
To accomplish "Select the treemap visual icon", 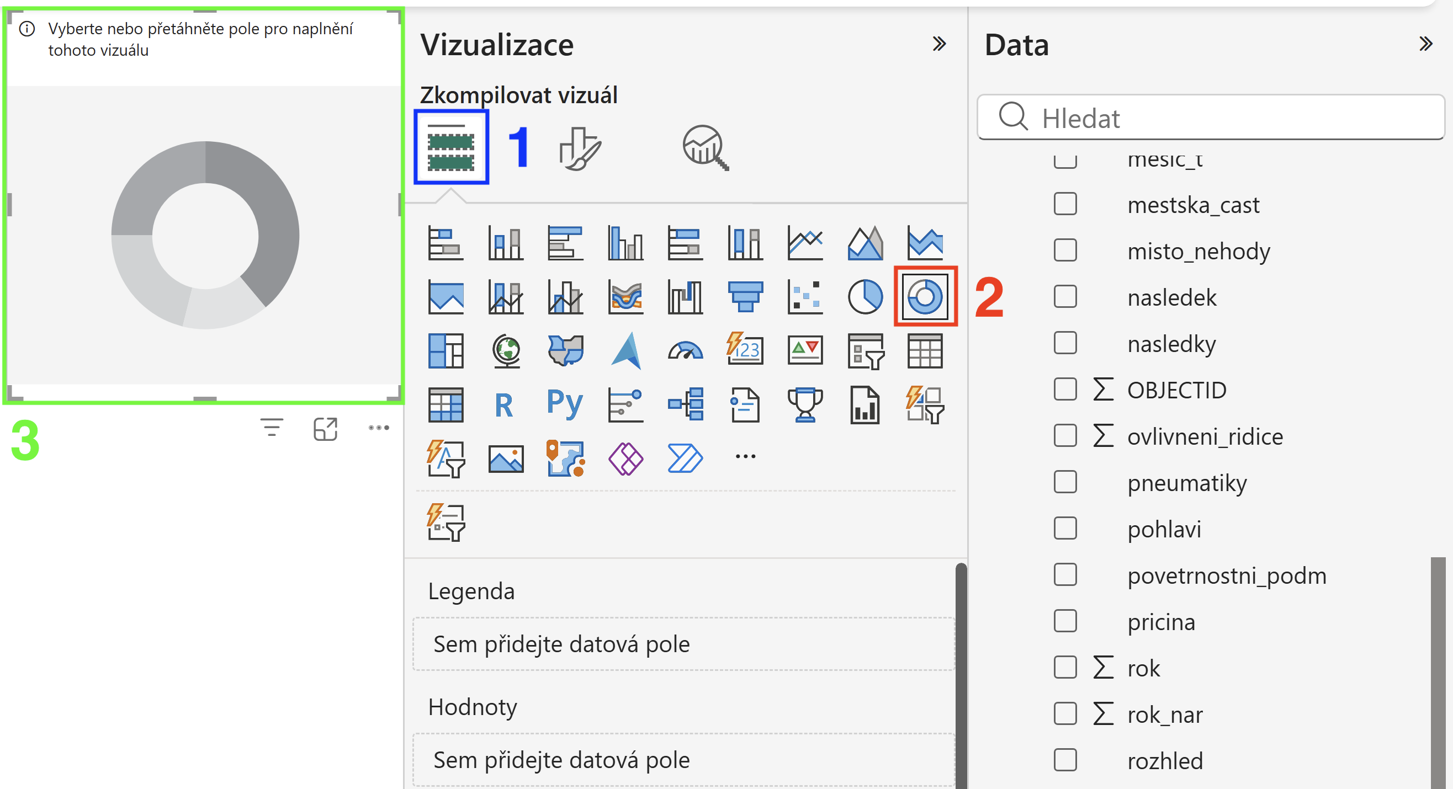I will tap(446, 350).
